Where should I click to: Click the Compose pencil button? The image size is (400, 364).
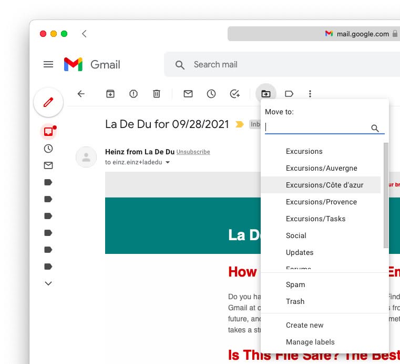pos(48,102)
